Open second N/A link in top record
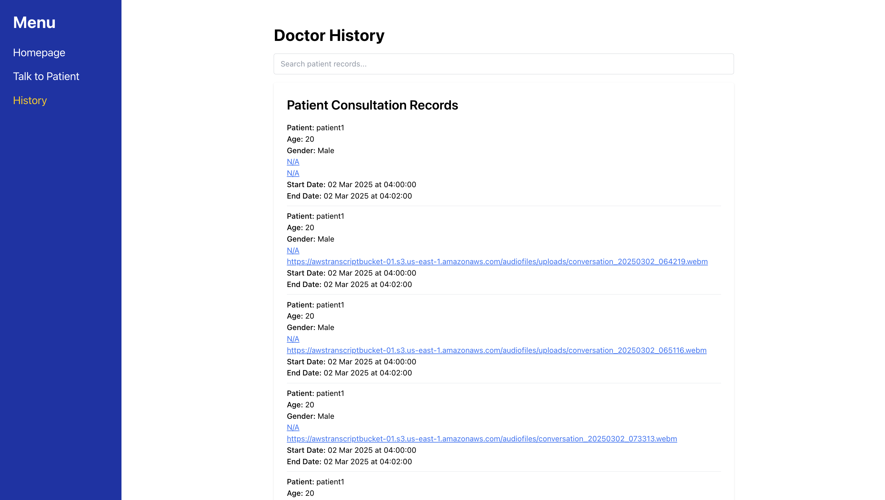This screenshot has height=500, width=885. point(293,173)
